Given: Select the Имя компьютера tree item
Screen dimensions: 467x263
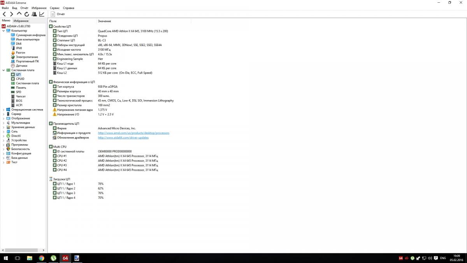Looking at the screenshot, I should point(28,39).
